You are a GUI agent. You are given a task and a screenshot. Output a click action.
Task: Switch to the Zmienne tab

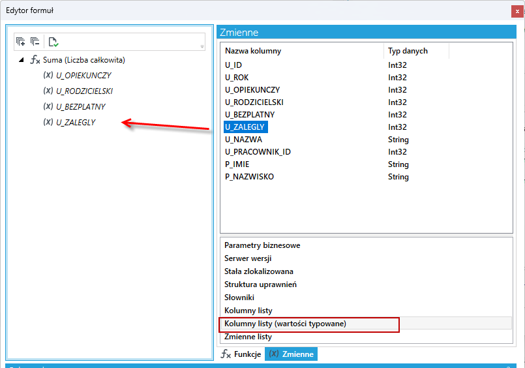(x=291, y=354)
